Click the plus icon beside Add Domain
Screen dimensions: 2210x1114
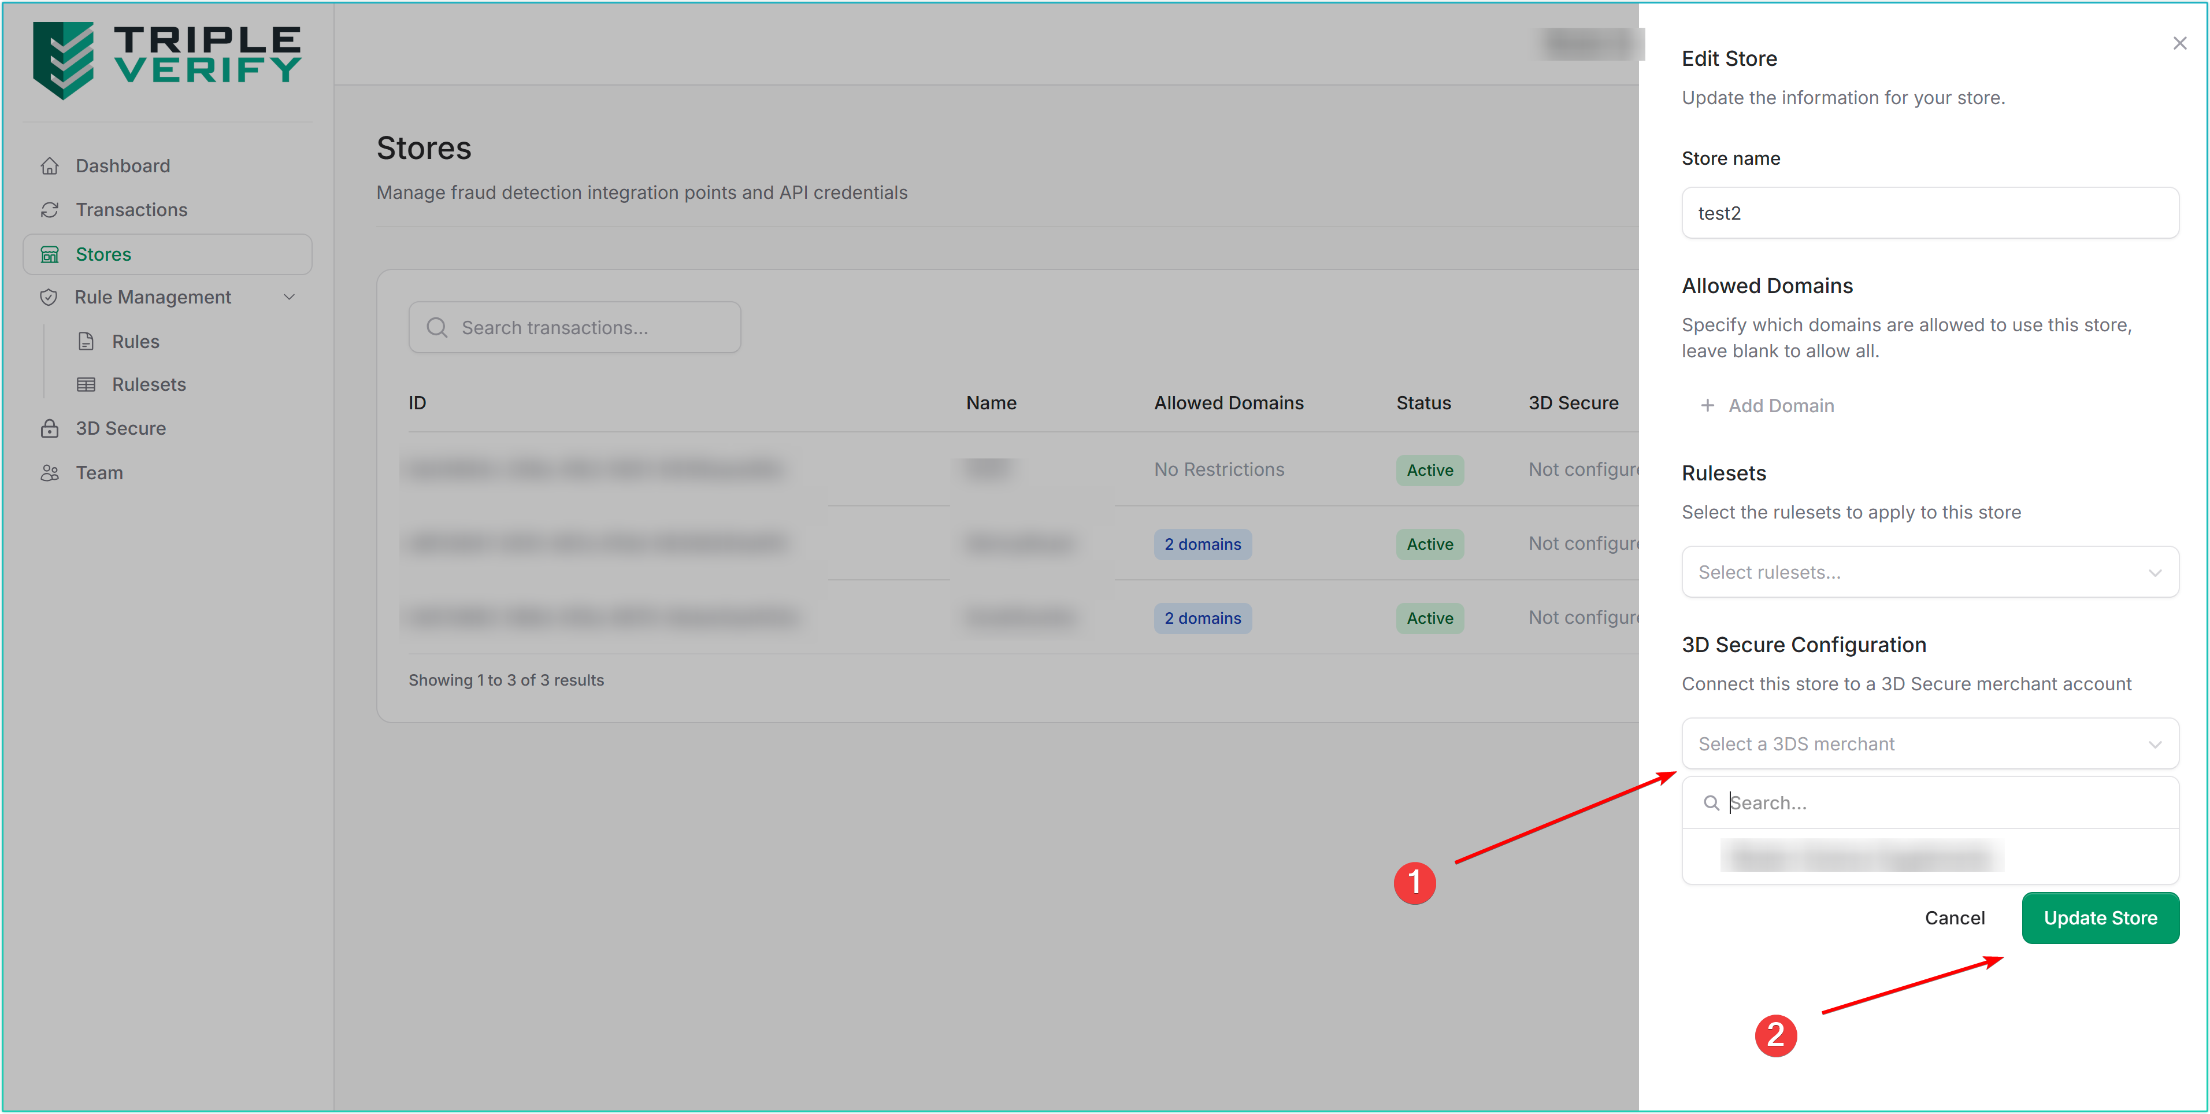[x=1707, y=406]
